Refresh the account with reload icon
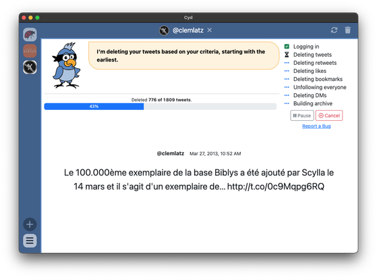The height and width of the screenshot is (278, 377). (x=334, y=30)
